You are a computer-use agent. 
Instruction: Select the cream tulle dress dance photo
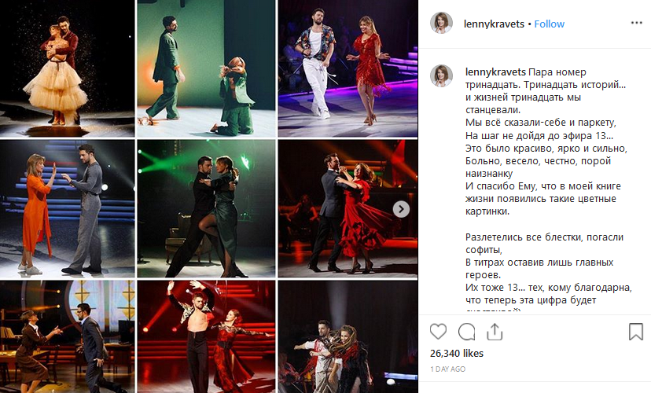[68, 68]
